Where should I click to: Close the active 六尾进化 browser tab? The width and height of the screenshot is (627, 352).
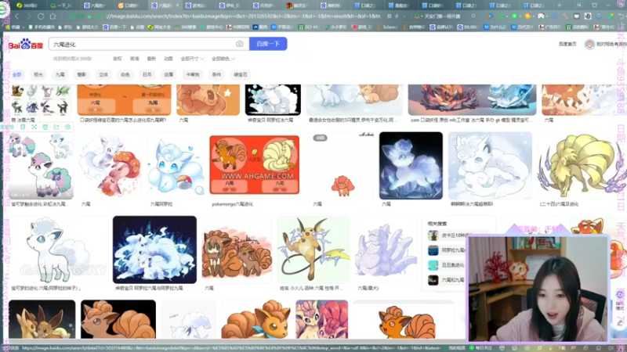coord(178,5)
